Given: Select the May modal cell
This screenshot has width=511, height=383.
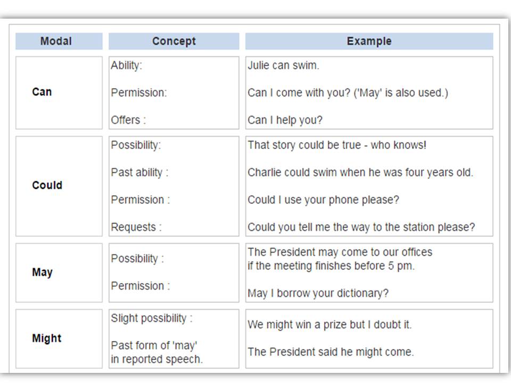Looking at the screenshot, I should (42, 272).
